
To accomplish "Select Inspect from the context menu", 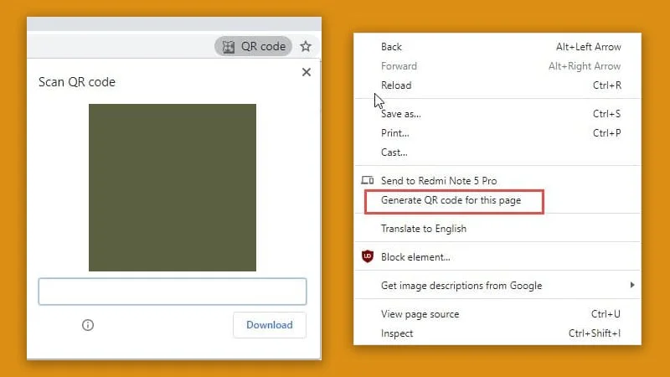I will click(x=397, y=333).
